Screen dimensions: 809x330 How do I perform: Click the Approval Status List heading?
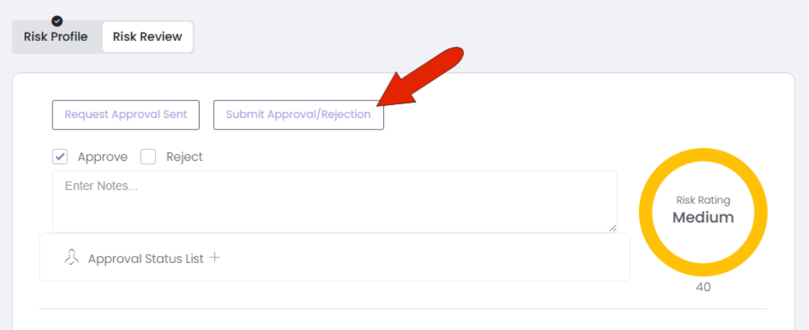(146, 258)
